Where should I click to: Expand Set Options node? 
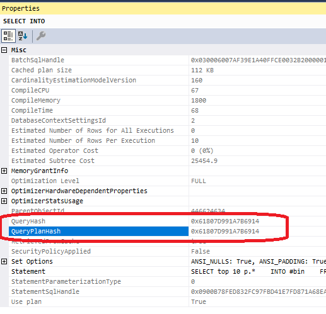4,262
